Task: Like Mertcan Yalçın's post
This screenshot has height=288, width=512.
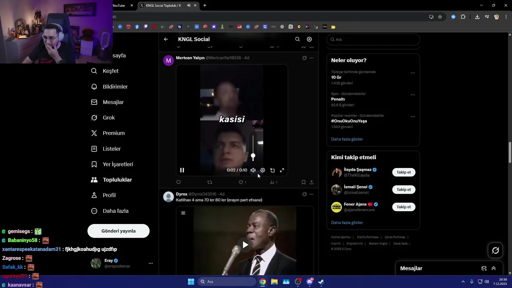Action: point(241,182)
